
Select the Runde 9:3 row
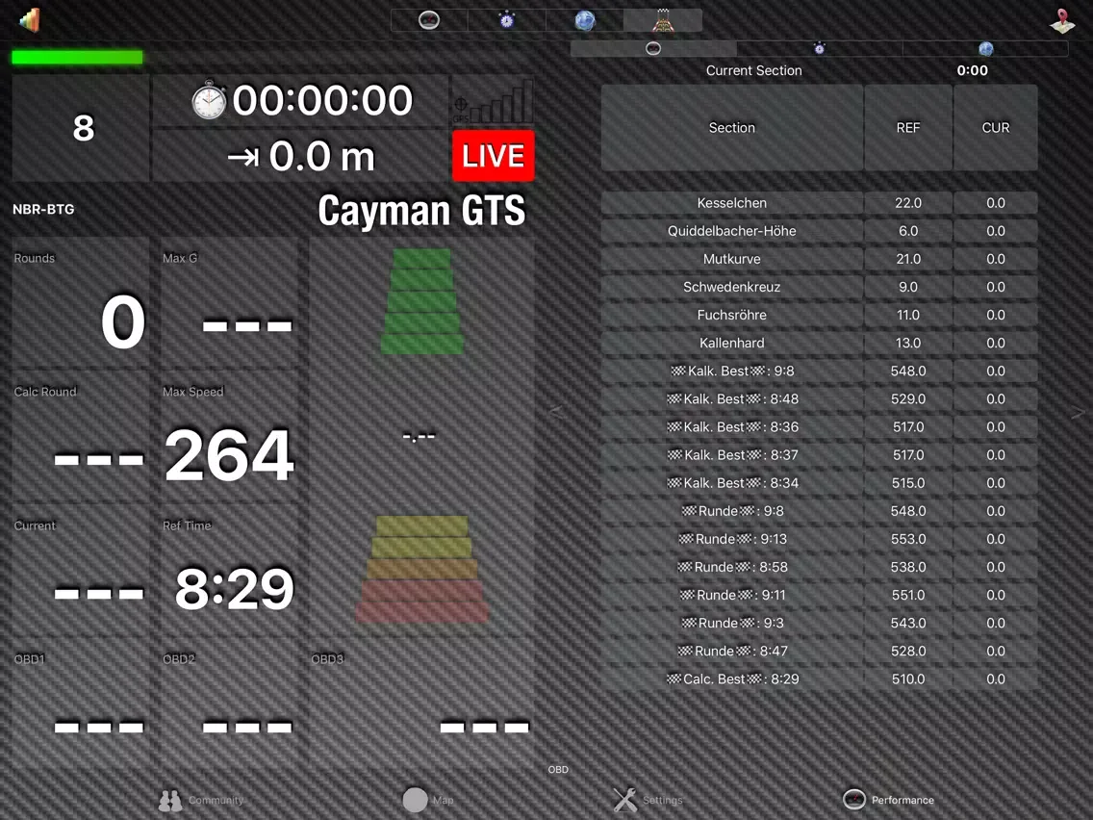[x=819, y=623]
